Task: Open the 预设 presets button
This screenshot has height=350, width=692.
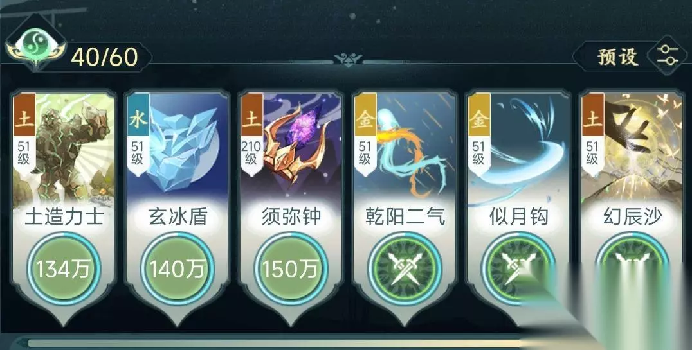Action: (x=618, y=57)
